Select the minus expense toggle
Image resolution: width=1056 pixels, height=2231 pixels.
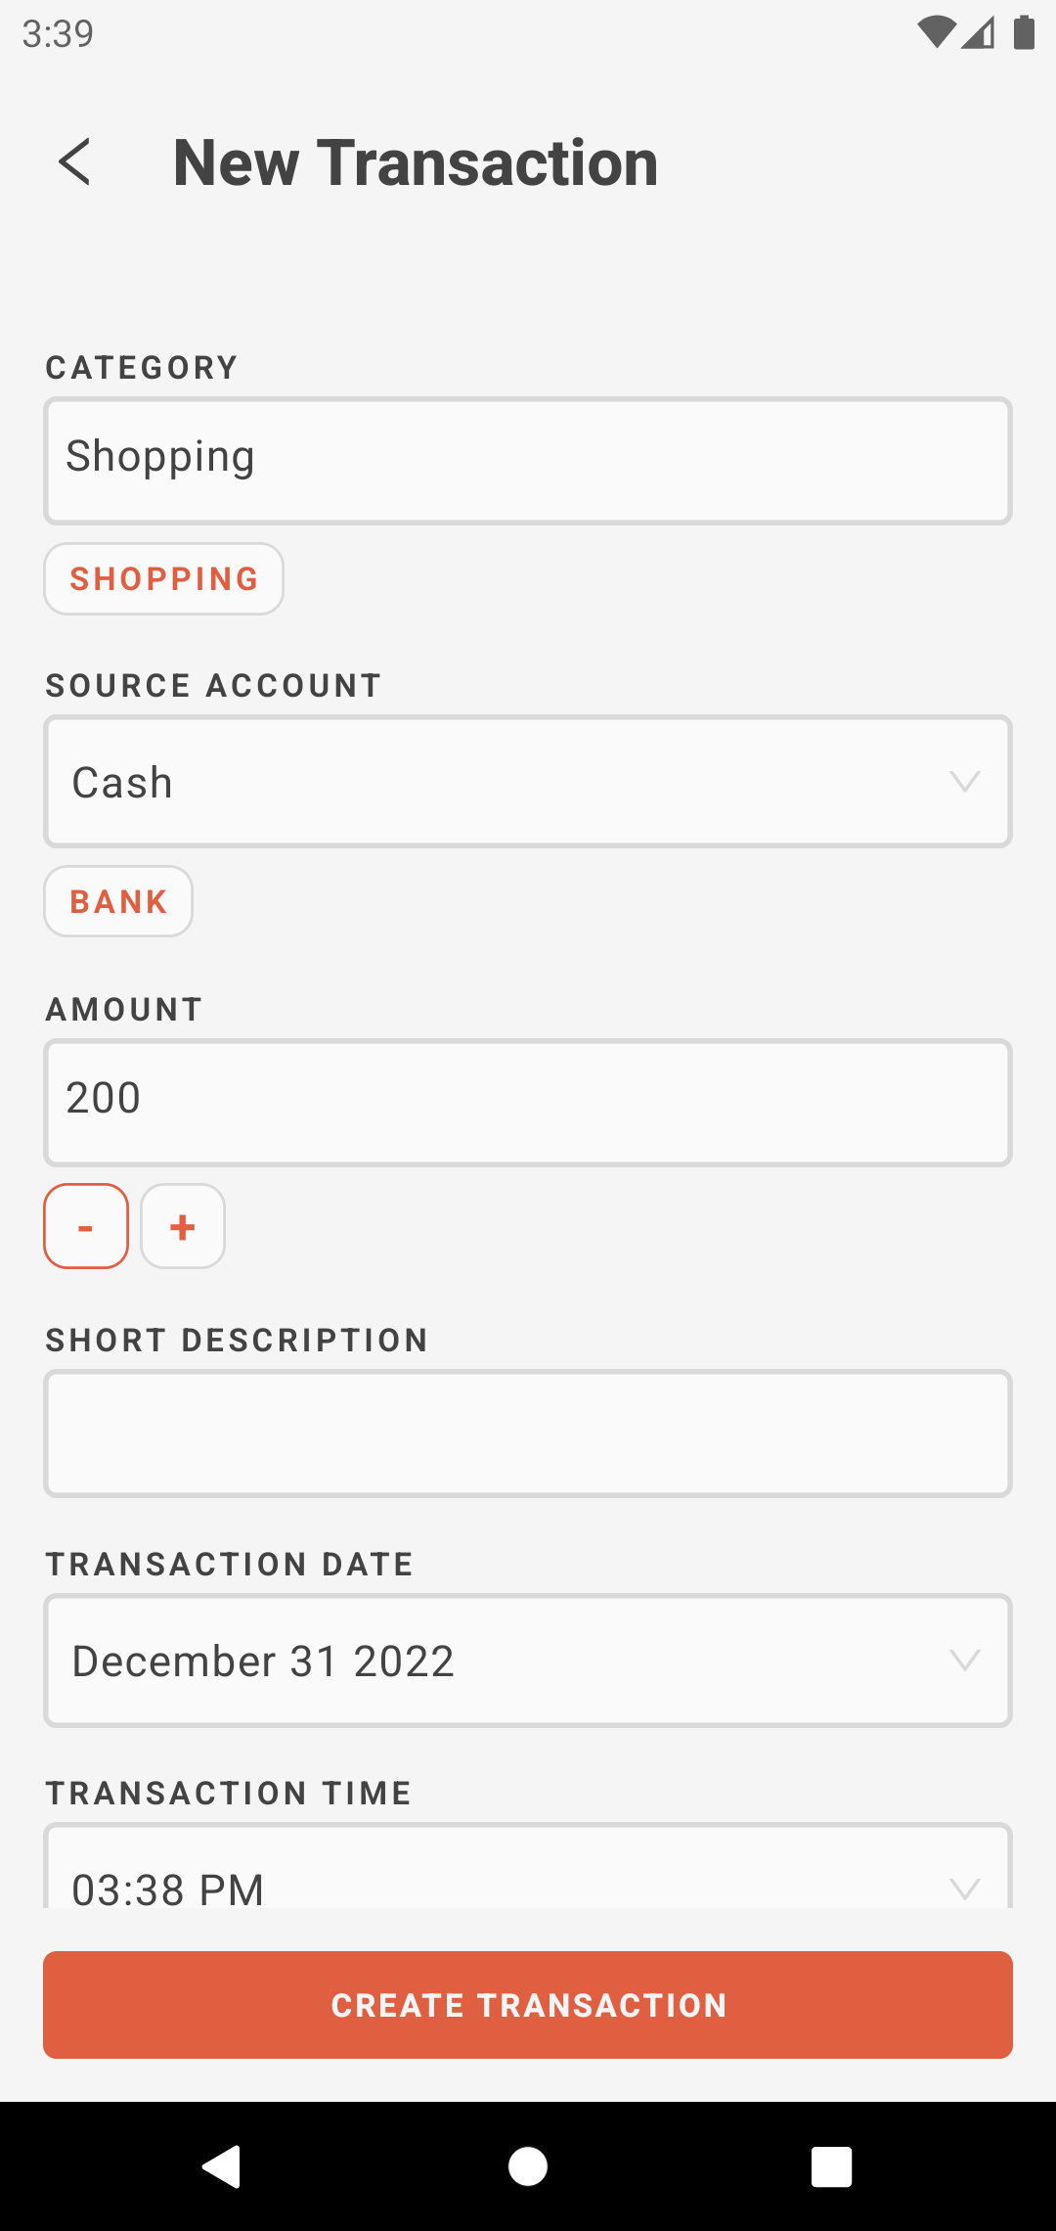(86, 1226)
